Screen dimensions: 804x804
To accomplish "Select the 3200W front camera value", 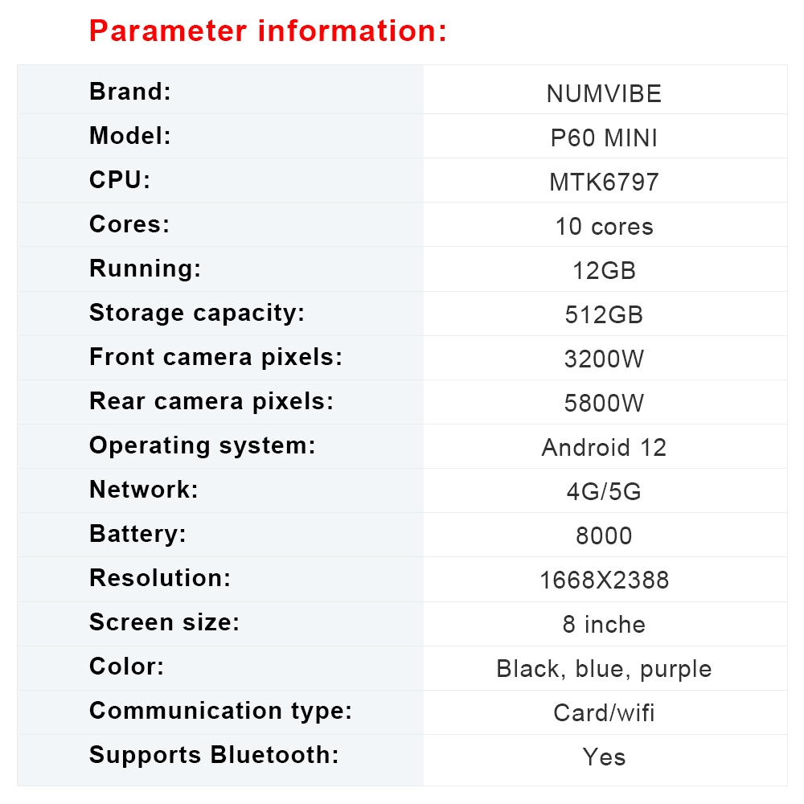I will pyautogui.click(x=604, y=359).
